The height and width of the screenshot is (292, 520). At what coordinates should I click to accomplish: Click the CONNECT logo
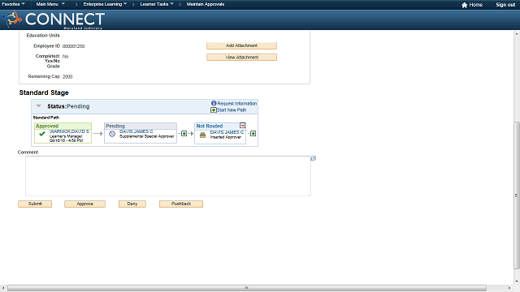point(54,19)
